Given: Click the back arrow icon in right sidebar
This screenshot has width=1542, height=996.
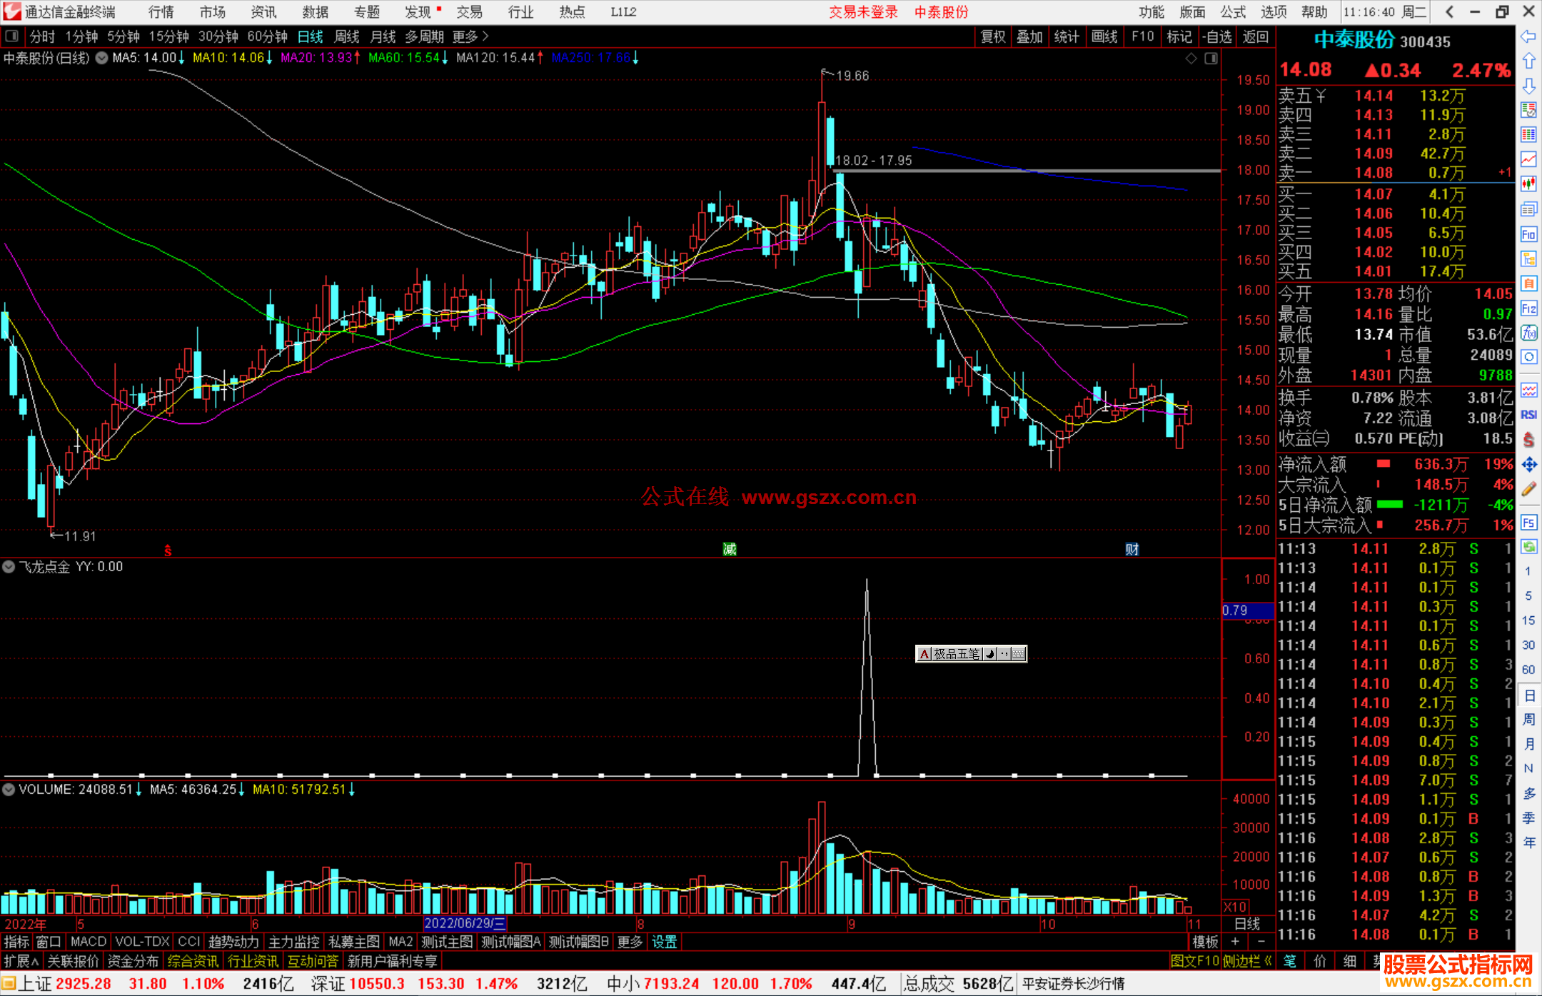Looking at the screenshot, I should (x=1528, y=36).
